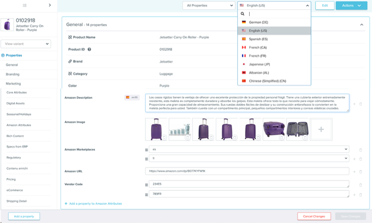Open the All Properties dropdown
The image size is (372, 223).
(209, 5)
